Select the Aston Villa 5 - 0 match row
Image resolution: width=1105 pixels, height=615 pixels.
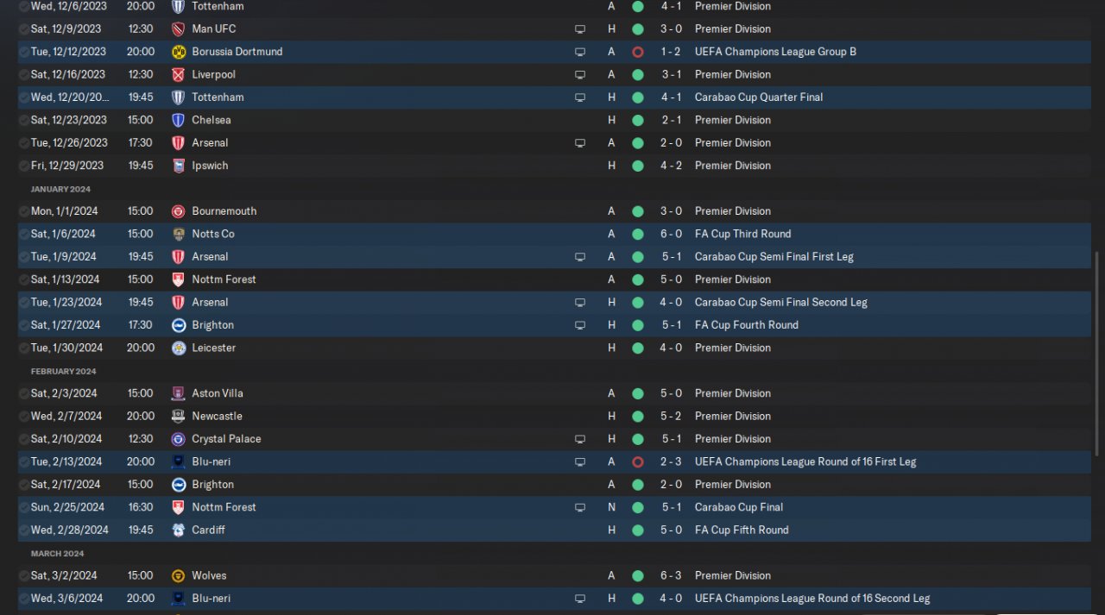click(x=432, y=393)
